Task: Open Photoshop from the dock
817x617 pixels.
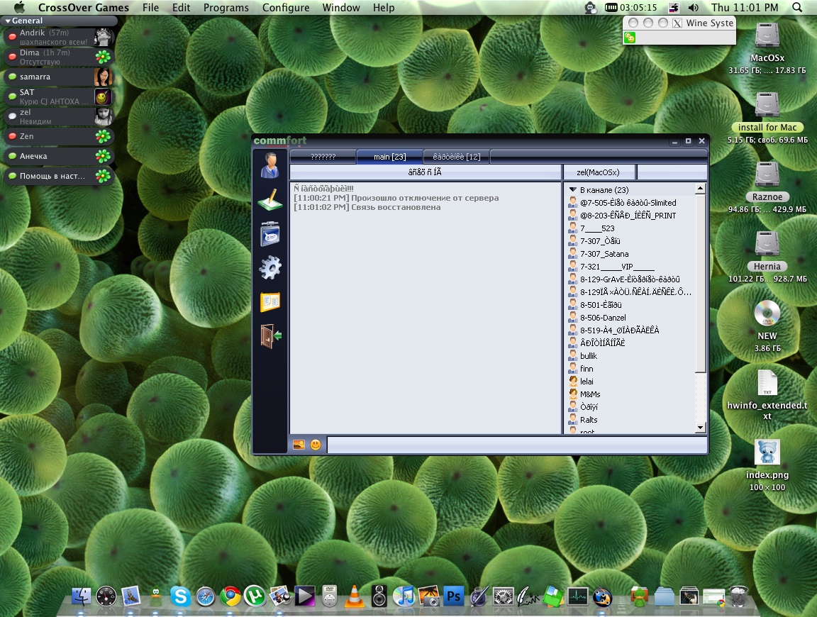Action: 453,596
